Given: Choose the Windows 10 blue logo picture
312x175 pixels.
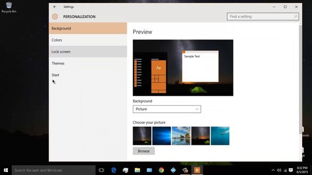Looking at the screenshot, I should coord(161,136).
